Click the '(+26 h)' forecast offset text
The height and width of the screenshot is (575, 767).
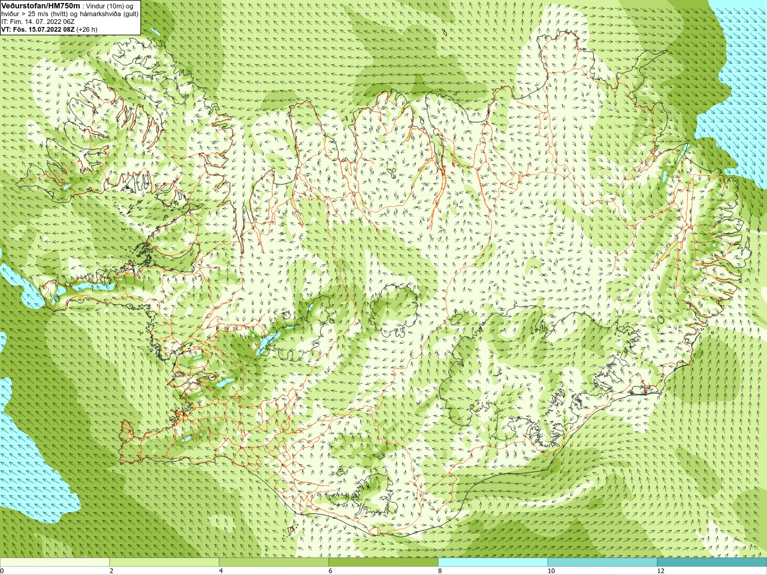(87, 29)
